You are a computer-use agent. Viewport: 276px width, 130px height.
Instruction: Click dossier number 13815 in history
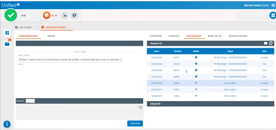tap(176, 90)
